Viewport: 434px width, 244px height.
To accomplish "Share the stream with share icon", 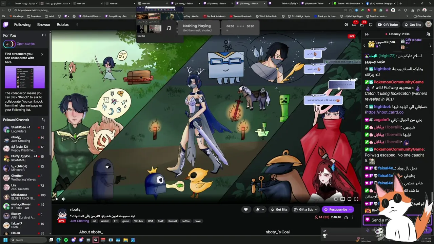I will (x=346, y=217).
